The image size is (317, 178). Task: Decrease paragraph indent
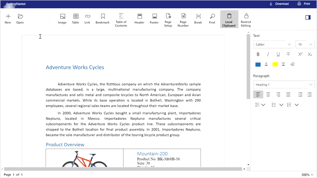(x=300, y=94)
